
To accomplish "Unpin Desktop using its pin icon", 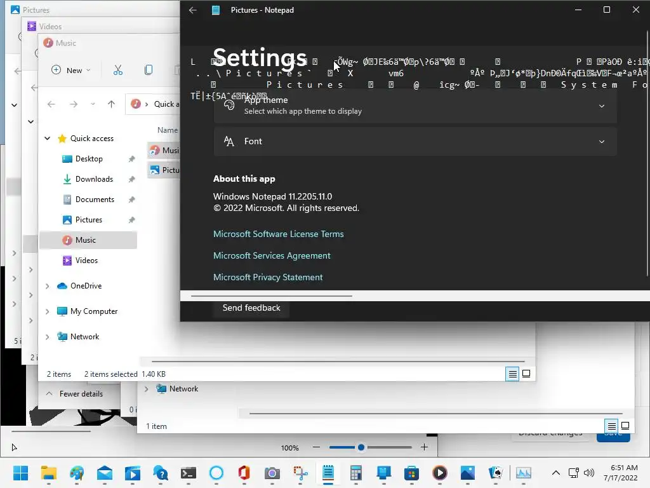I will pos(132,159).
